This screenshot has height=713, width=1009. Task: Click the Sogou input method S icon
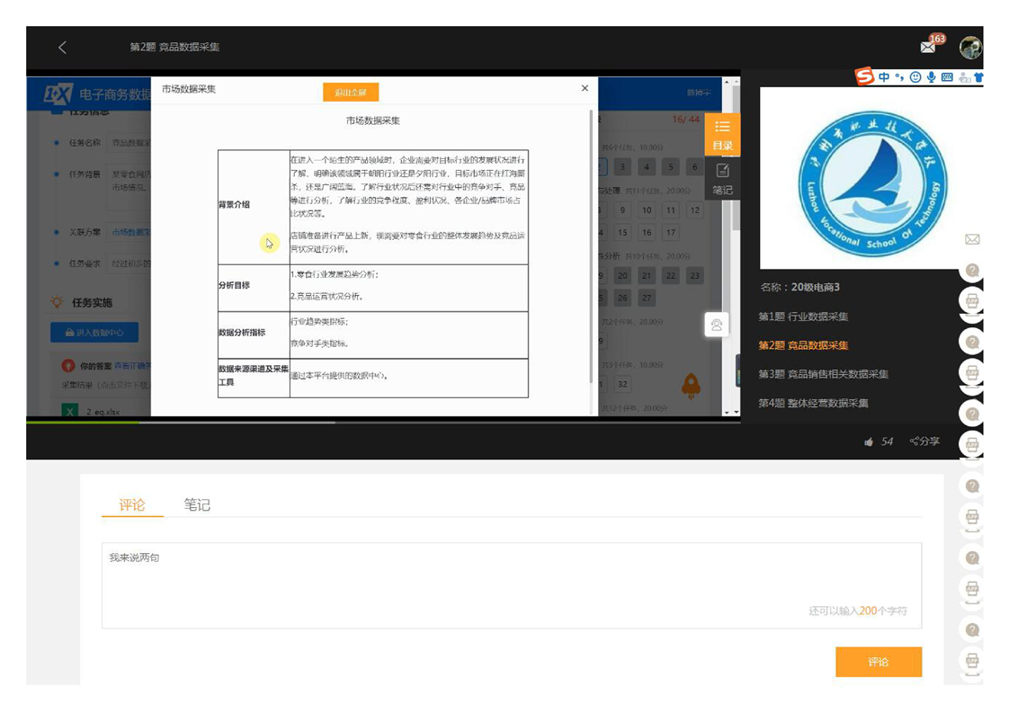click(x=865, y=77)
